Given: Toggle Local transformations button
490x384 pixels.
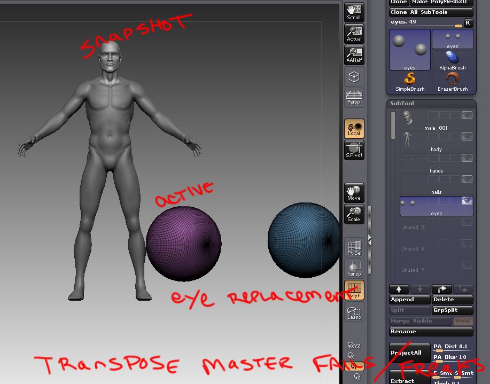Looking at the screenshot, I should coord(354,128).
